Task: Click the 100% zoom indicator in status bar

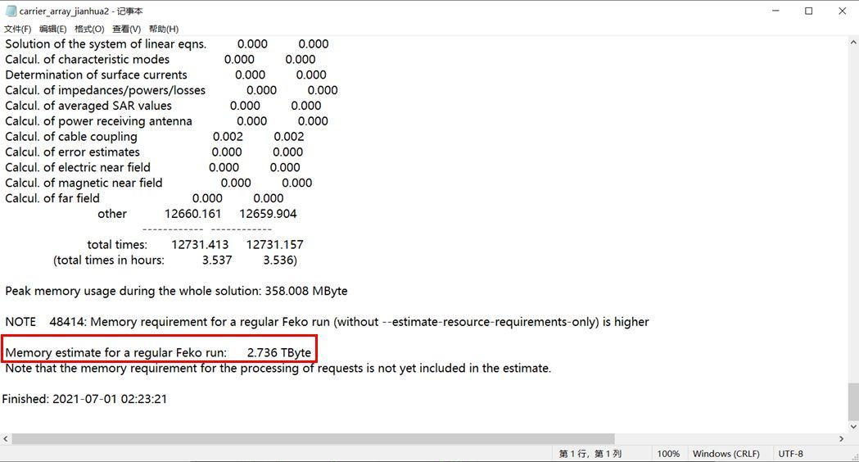Action: pyautogui.click(x=668, y=454)
